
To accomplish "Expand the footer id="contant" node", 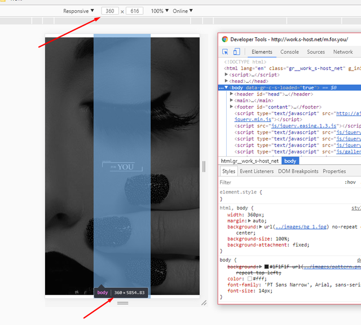I will [x=231, y=107].
